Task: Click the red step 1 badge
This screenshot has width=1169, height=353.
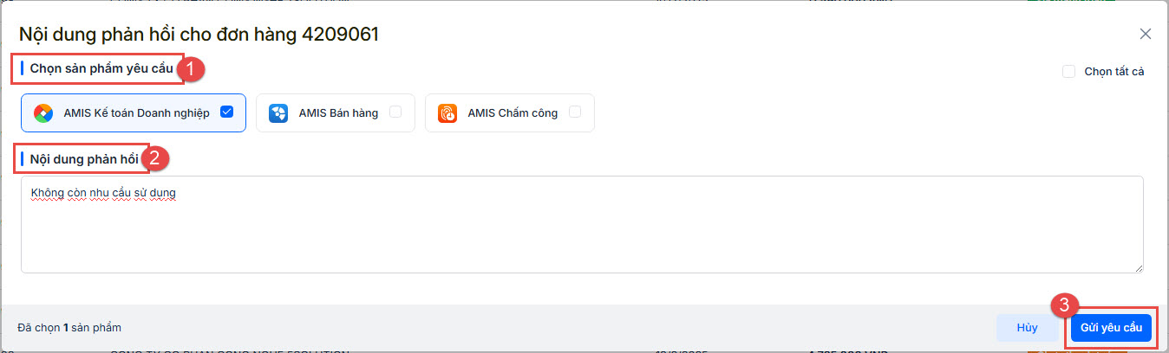Action: [195, 69]
